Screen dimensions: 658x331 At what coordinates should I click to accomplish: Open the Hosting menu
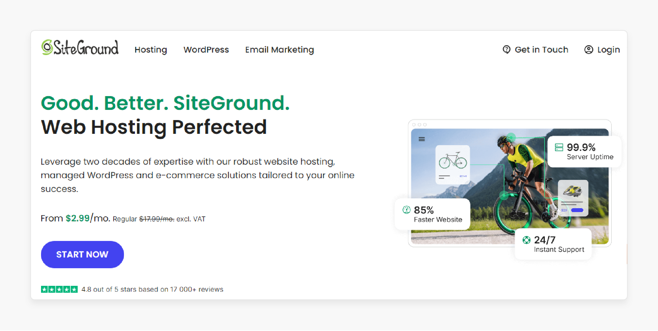click(x=151, y=50)
